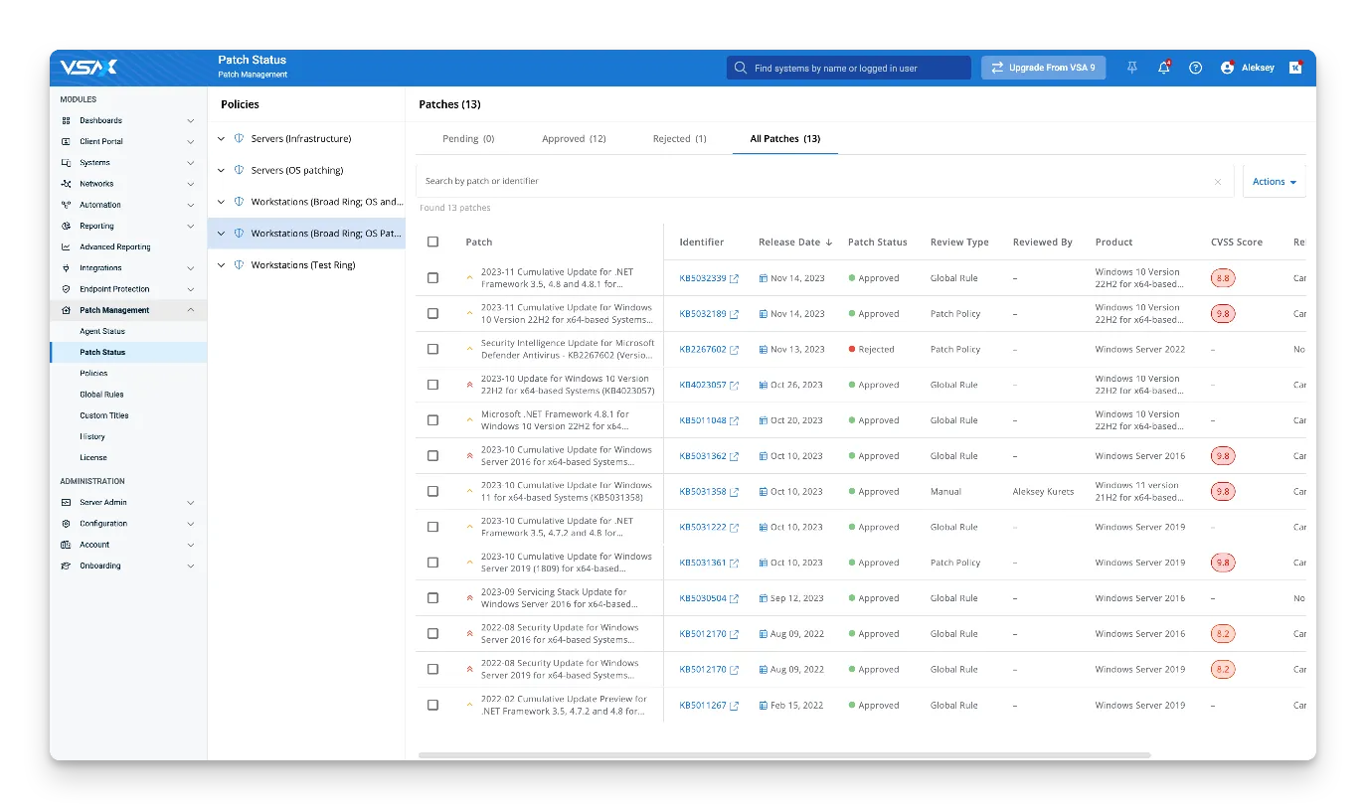Viewport: 1366px width, 810px height.
Task: Switch to the Rejected (1) tab
Action: pos(679,139)
